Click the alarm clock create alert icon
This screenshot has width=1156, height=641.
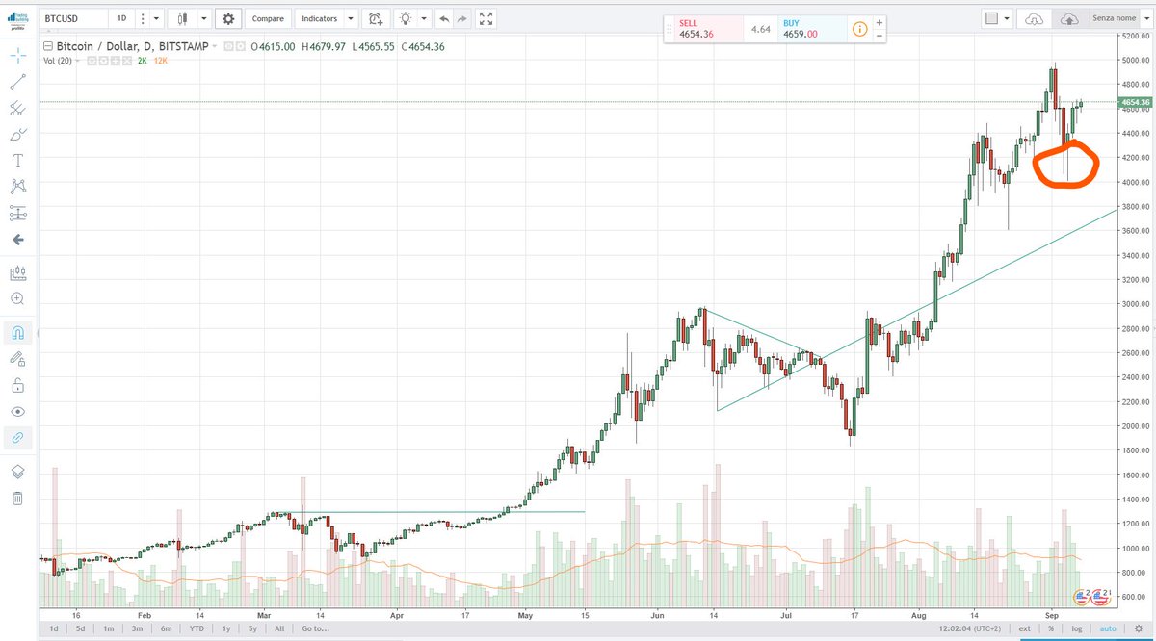(376, 18)
